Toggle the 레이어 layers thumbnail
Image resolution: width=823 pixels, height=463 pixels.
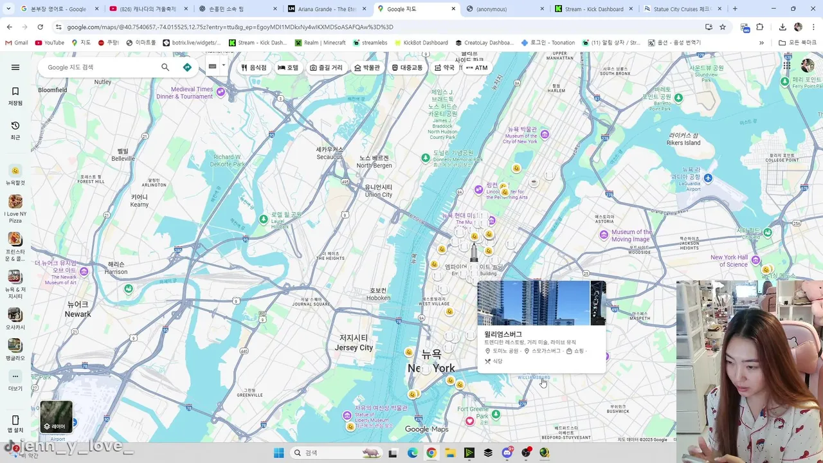pyautogui.click(x=57, y=417)
